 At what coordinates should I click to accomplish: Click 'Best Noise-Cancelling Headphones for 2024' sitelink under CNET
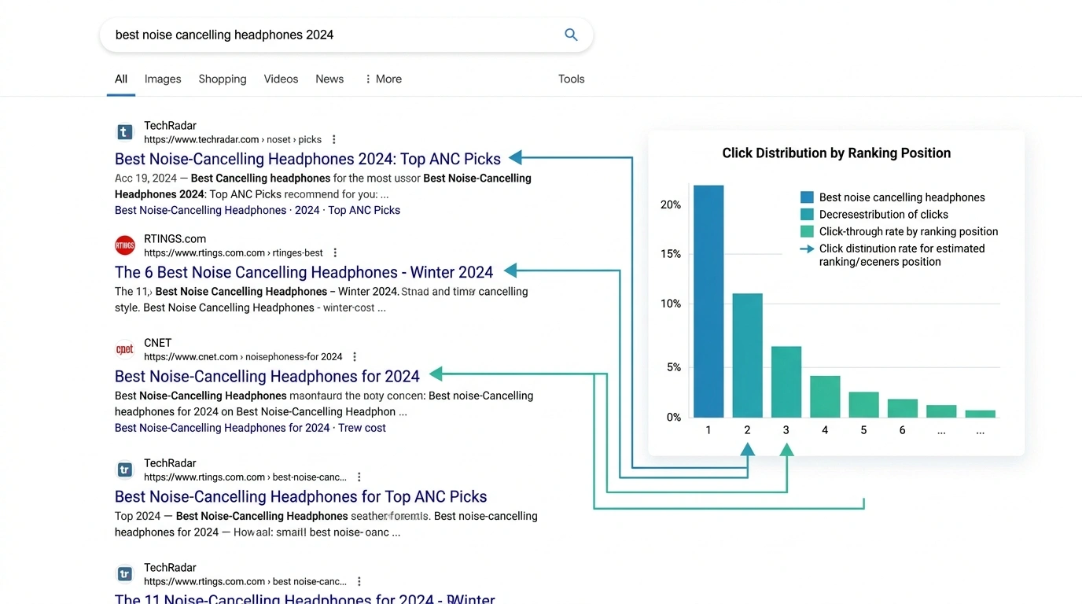(222, 428)
